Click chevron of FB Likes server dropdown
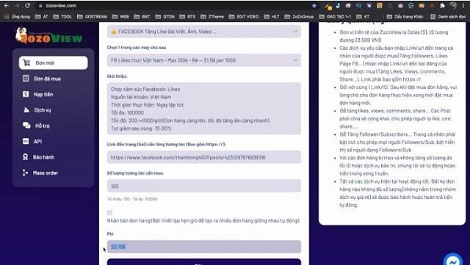 coord(295,60)
